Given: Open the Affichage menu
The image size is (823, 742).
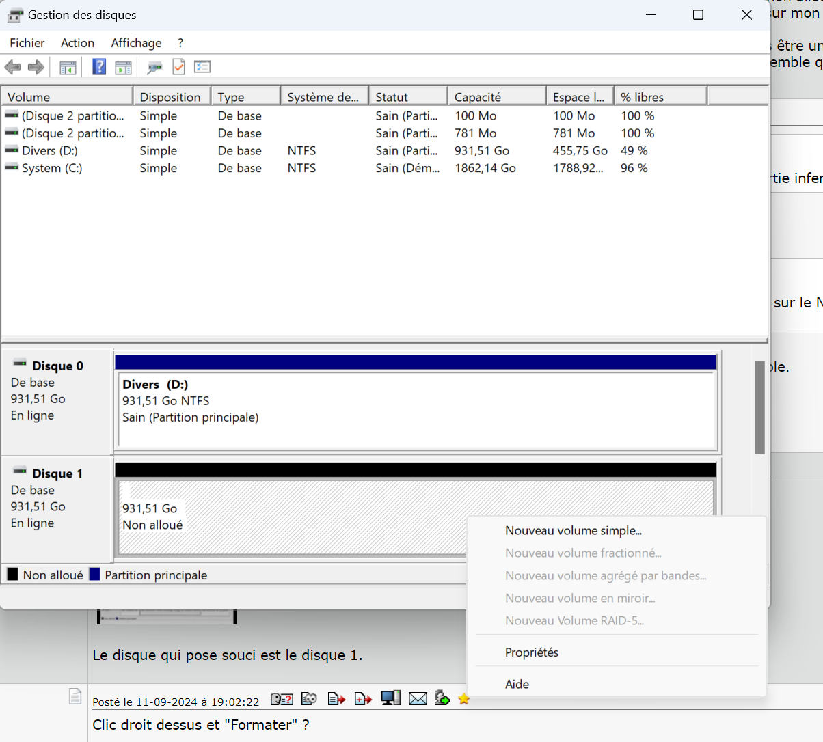Looking at the screenshot, I should 136,43.
